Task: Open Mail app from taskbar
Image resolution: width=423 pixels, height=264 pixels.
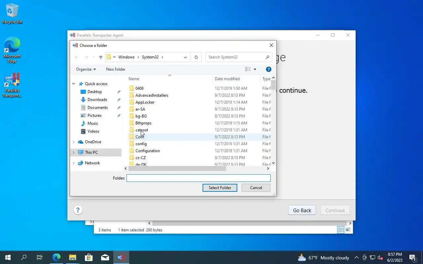Action: coord(105,257)
